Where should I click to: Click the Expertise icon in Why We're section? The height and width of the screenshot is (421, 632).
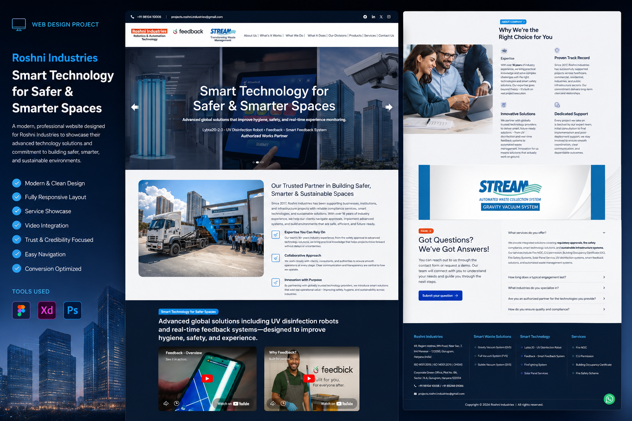[x=504, y=51]
